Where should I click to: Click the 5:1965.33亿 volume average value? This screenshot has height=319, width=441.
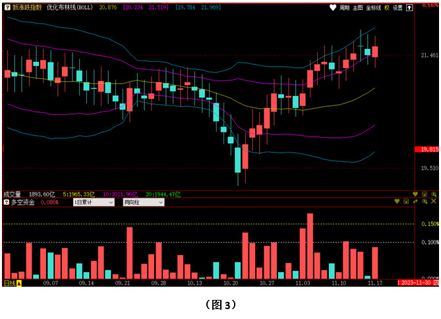coord(78,194)
